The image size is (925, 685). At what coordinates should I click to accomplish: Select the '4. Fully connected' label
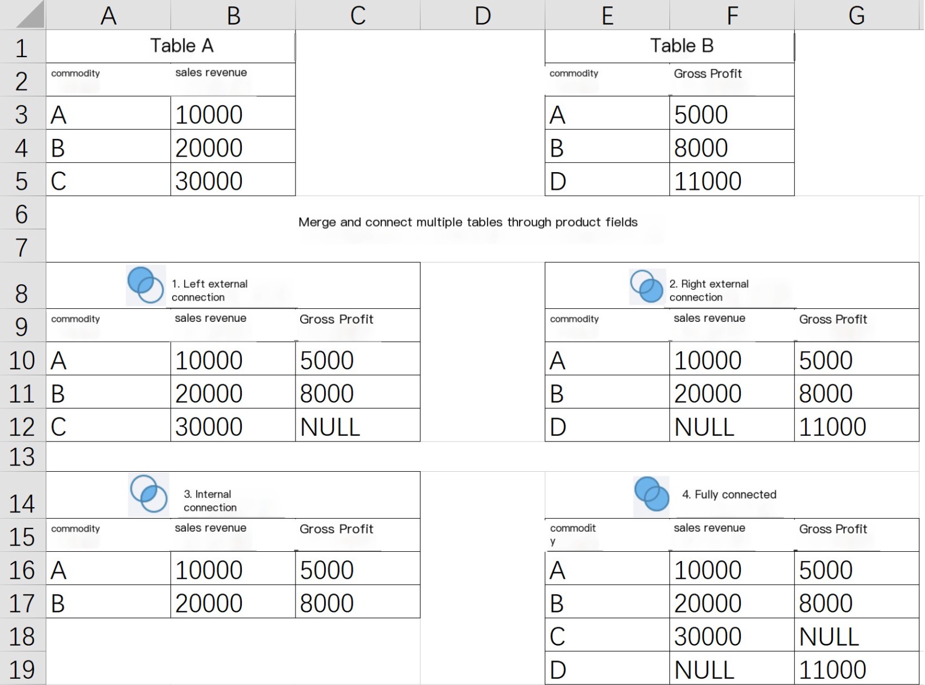tap(729, 495)
